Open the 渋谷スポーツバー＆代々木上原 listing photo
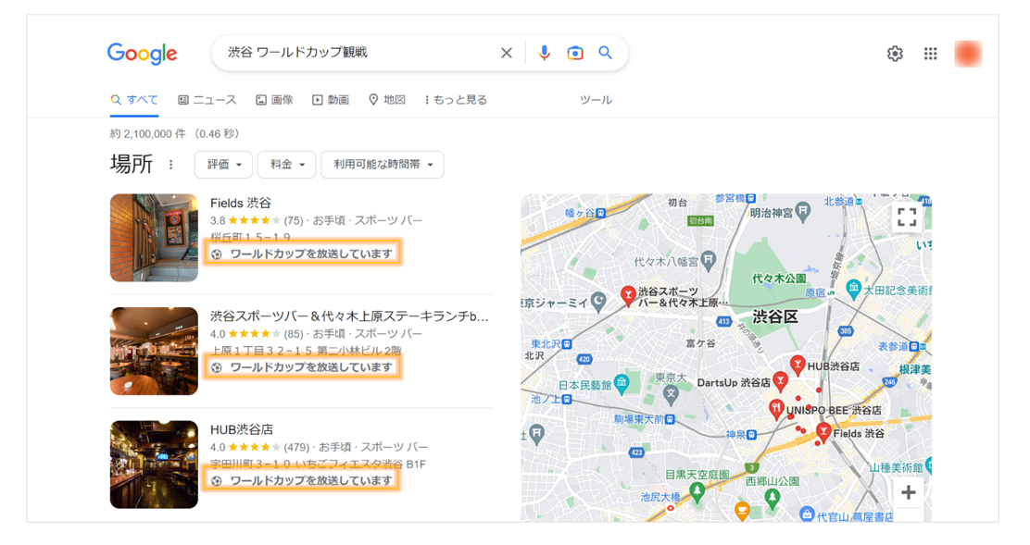The height and width of the screenshot is (545, 1030). [154, 351]
